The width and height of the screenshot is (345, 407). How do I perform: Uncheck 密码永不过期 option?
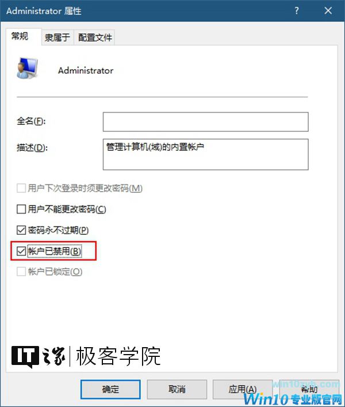point(21,230)
